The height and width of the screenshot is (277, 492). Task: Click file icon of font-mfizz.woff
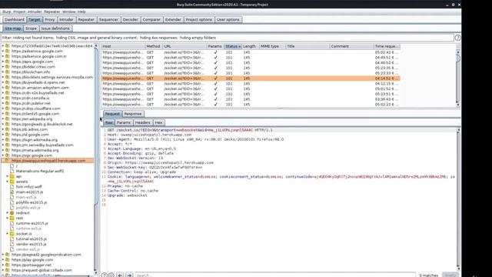pos(12,187)
